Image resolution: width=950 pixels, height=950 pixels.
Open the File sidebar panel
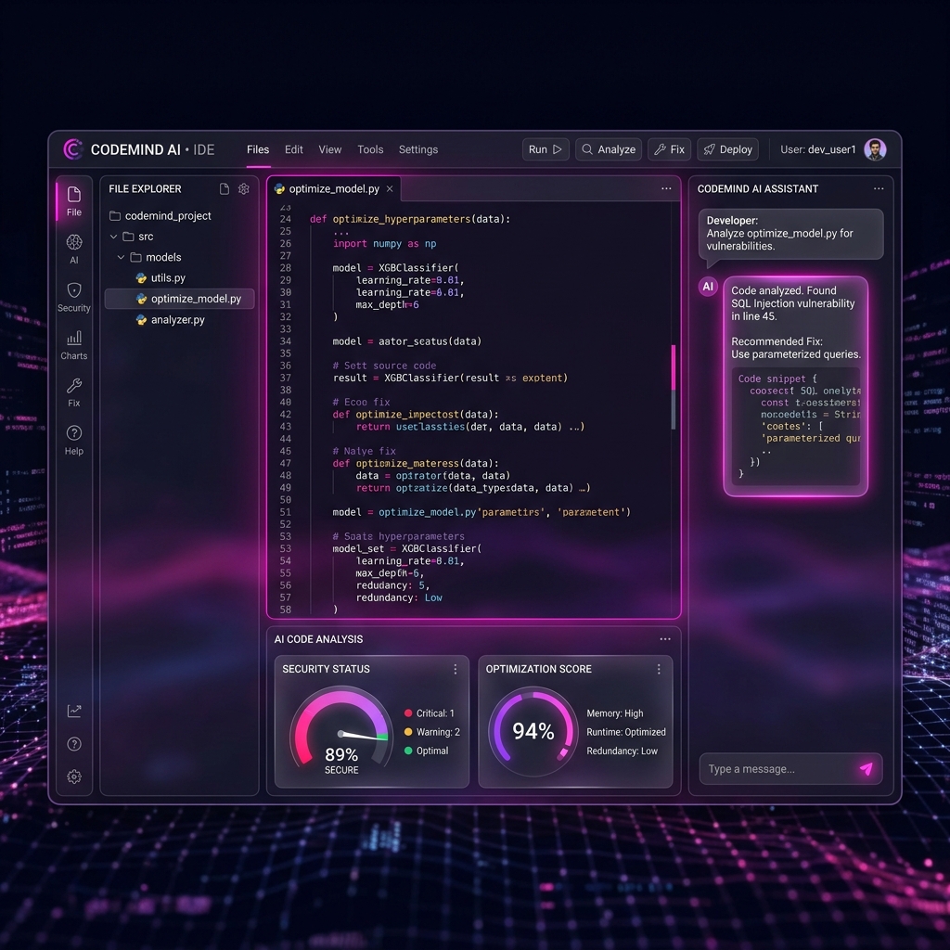tap(74, 201)
